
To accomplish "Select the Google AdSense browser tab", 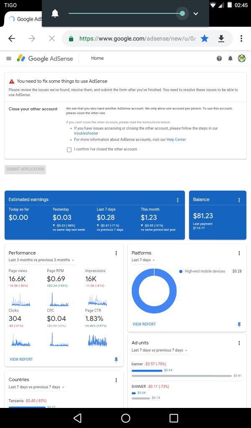I will coord(25,19).
